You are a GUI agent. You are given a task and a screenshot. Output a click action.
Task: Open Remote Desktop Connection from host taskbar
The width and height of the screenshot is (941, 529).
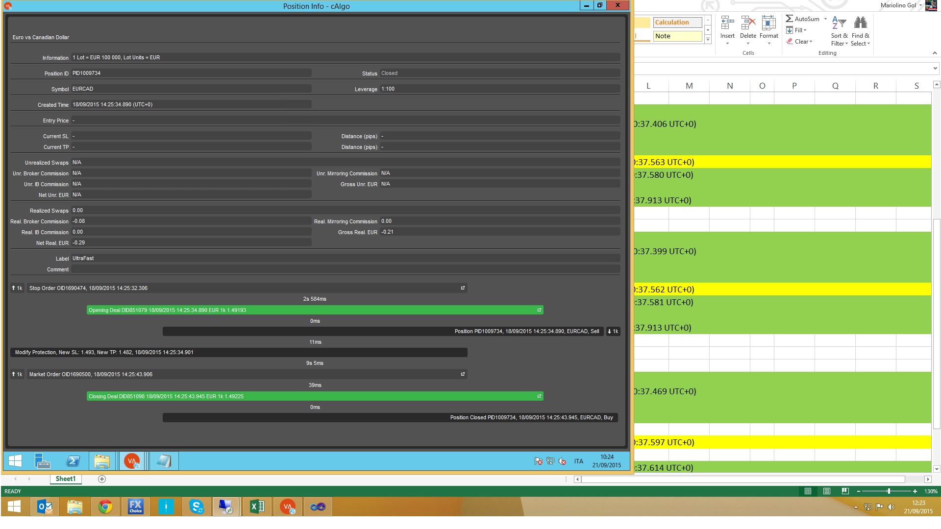click(226, 507)
